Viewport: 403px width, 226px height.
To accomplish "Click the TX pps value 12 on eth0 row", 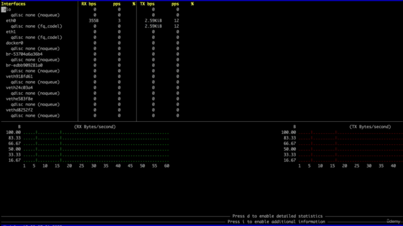I will [176, 21].
